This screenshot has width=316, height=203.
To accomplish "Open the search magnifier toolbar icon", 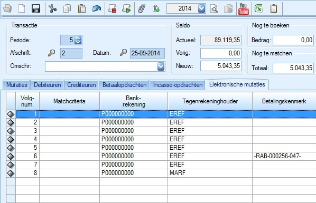I will 214,8.
